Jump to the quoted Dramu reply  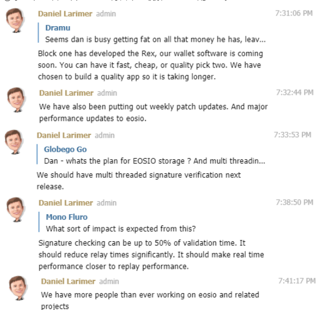point(58,28)
